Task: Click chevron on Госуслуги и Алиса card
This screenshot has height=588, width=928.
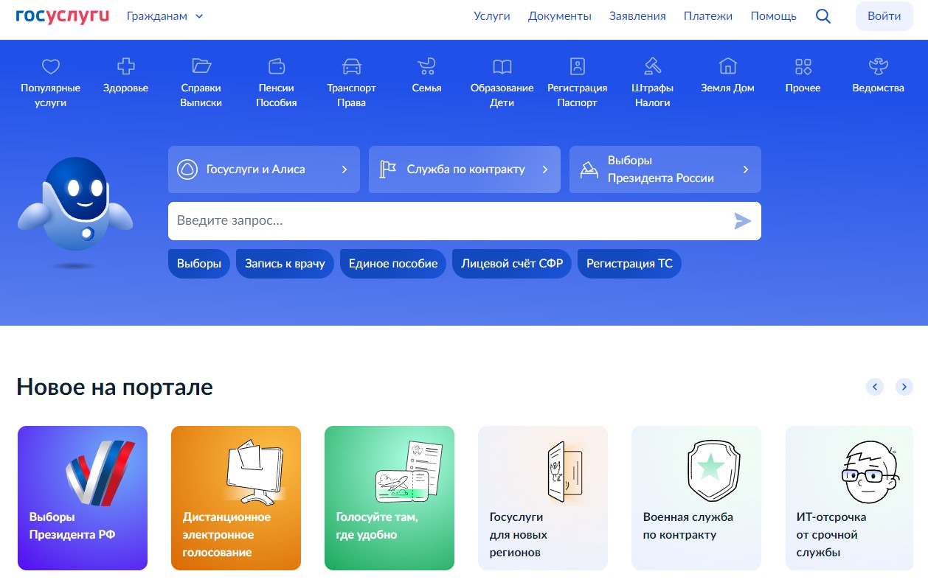Action: click(344, 169)
